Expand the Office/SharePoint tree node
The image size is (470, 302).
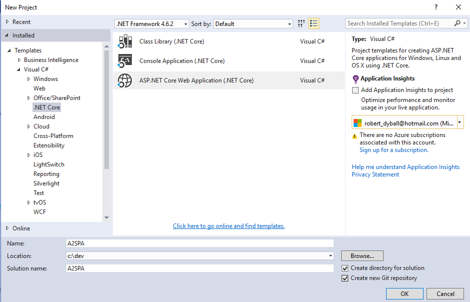tap(29, 98)
